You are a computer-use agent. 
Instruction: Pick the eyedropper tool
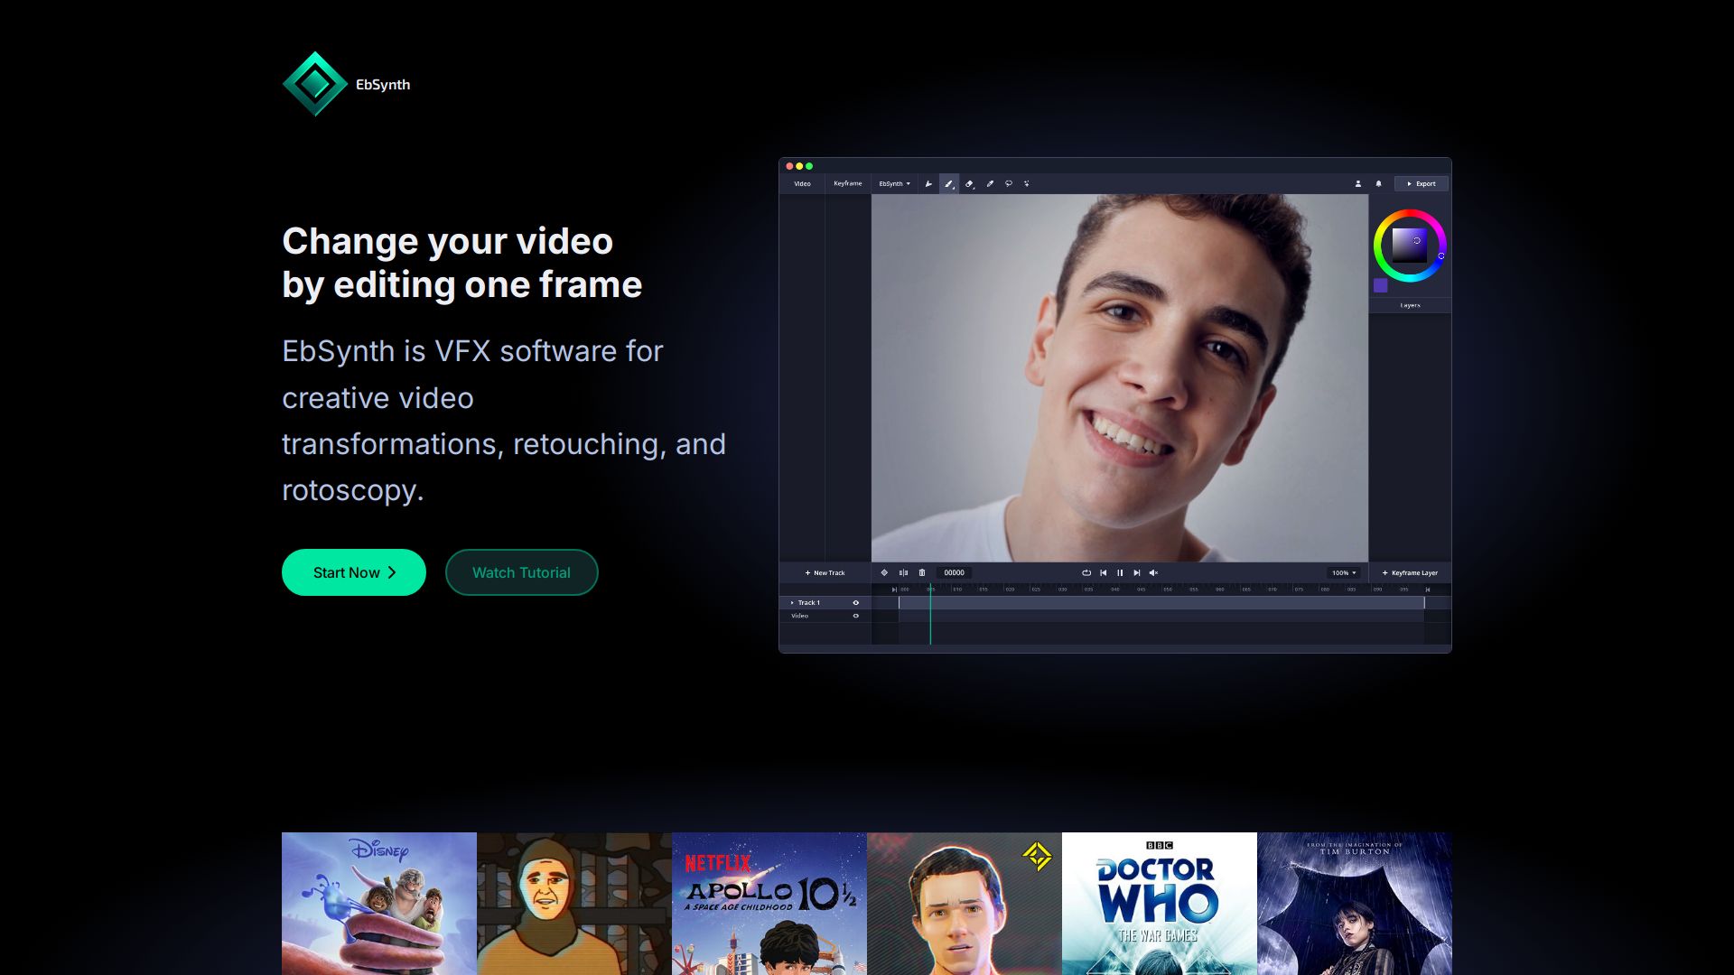coord(990,184)
